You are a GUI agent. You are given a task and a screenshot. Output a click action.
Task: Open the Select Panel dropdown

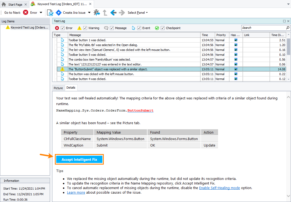(138, 13)
